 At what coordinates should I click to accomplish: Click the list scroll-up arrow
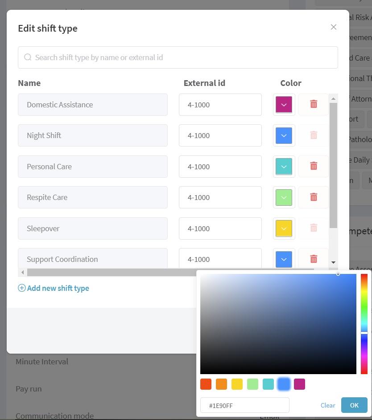(x=333, y=99)
